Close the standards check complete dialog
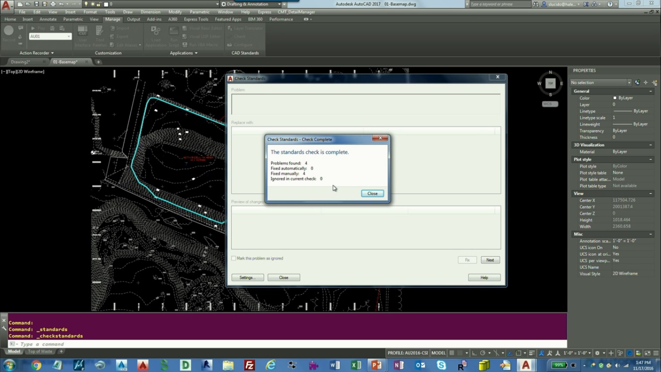This screenshot has width=661, height=372. coord(372,193)
